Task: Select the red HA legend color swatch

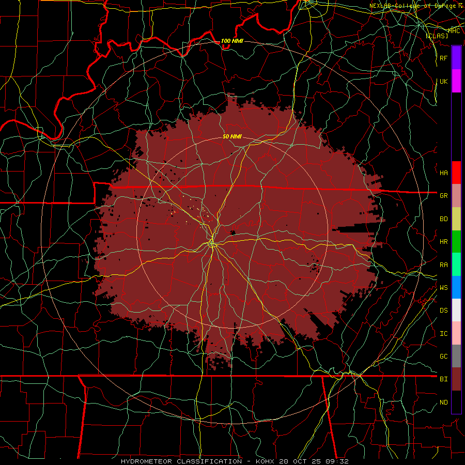Action: [x=456, y=173]
